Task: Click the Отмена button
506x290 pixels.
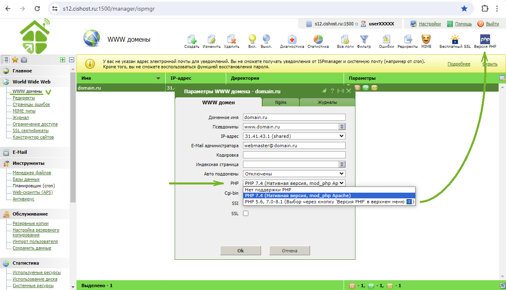Action: click(290, 251)
